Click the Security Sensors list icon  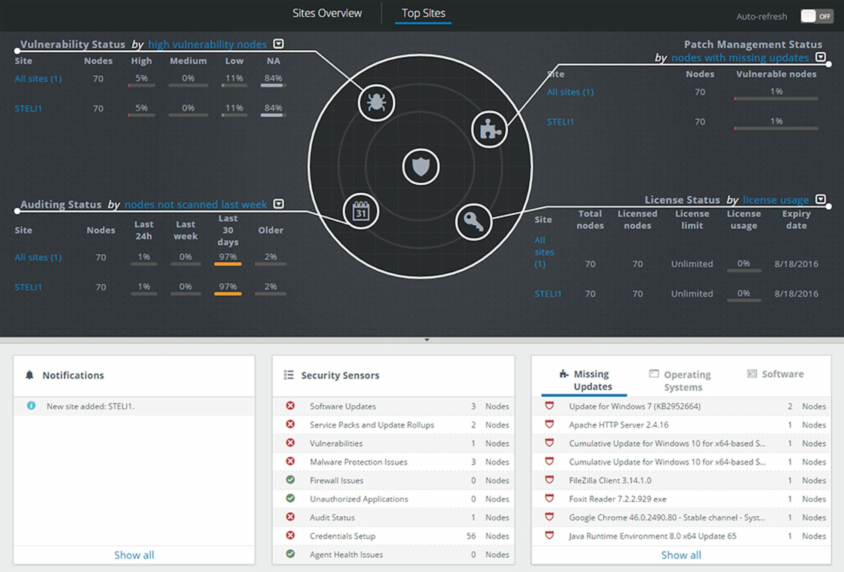(x=288, y=375)
